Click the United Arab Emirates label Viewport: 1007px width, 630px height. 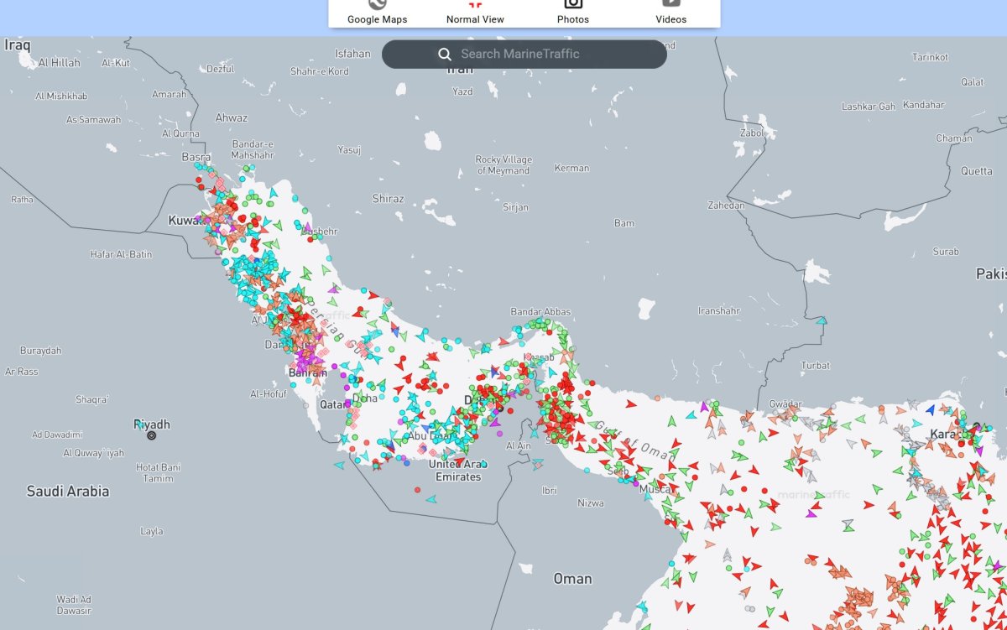pyautogui.click(x=458, y=471)
